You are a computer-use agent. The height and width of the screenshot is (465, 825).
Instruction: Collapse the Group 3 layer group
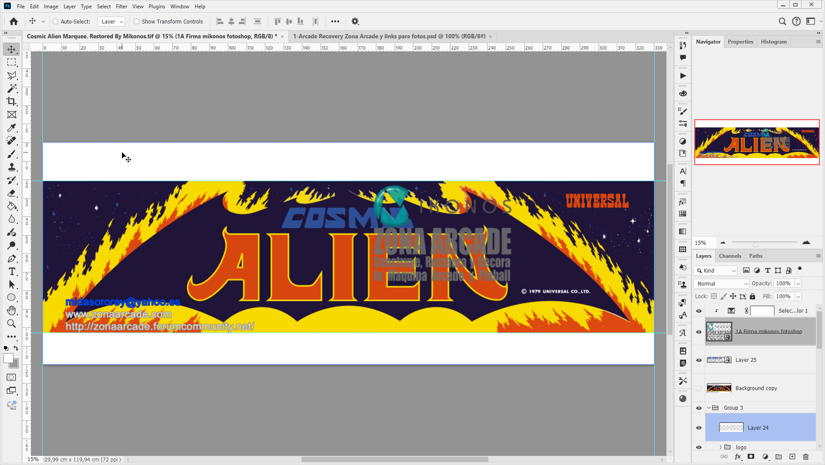point(708,408)
